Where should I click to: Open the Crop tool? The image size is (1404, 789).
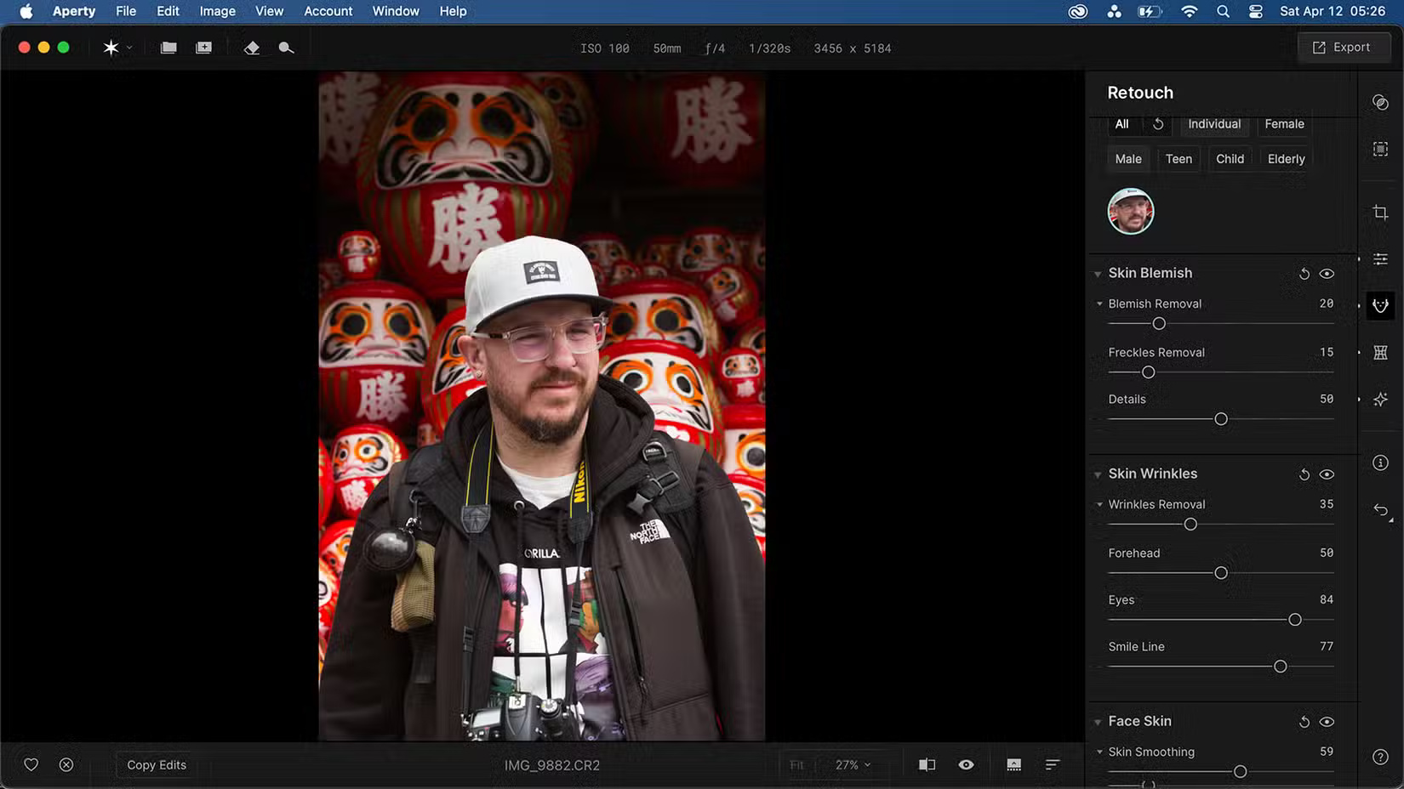click(1380, 213)
